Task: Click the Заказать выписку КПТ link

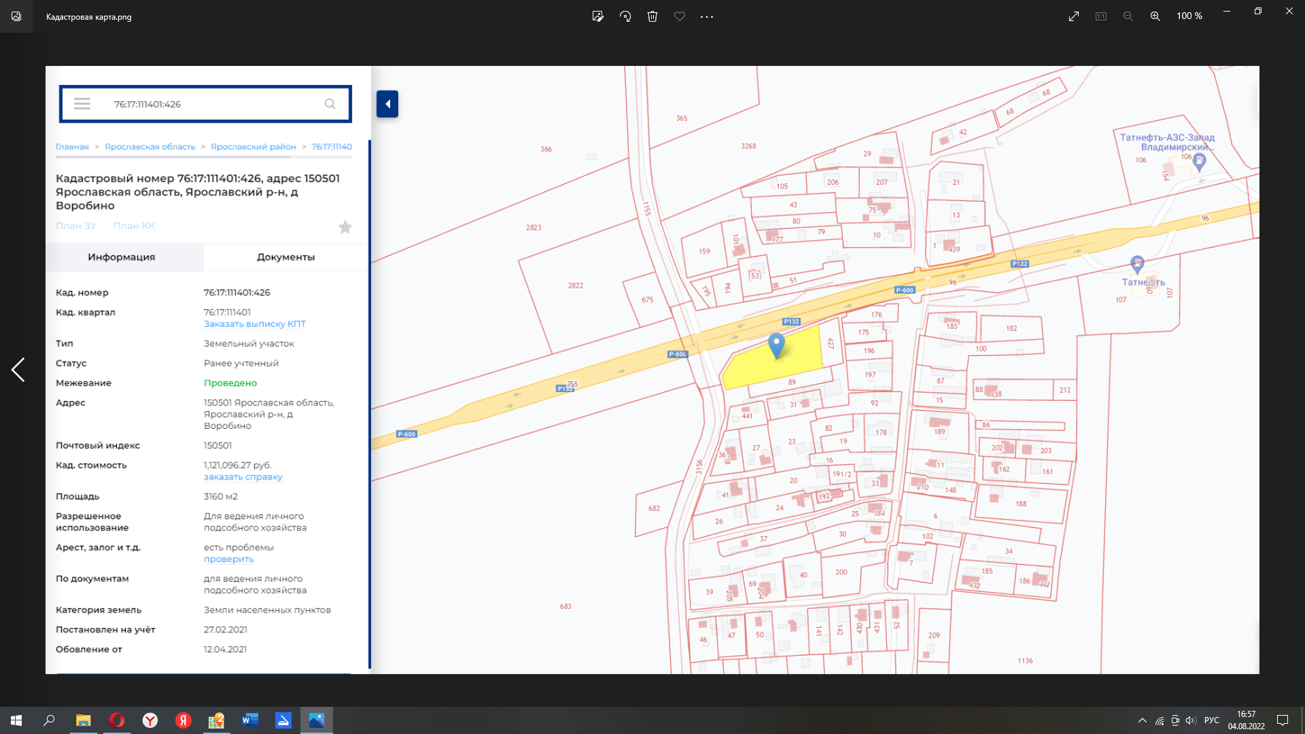Action: [255, 324]
